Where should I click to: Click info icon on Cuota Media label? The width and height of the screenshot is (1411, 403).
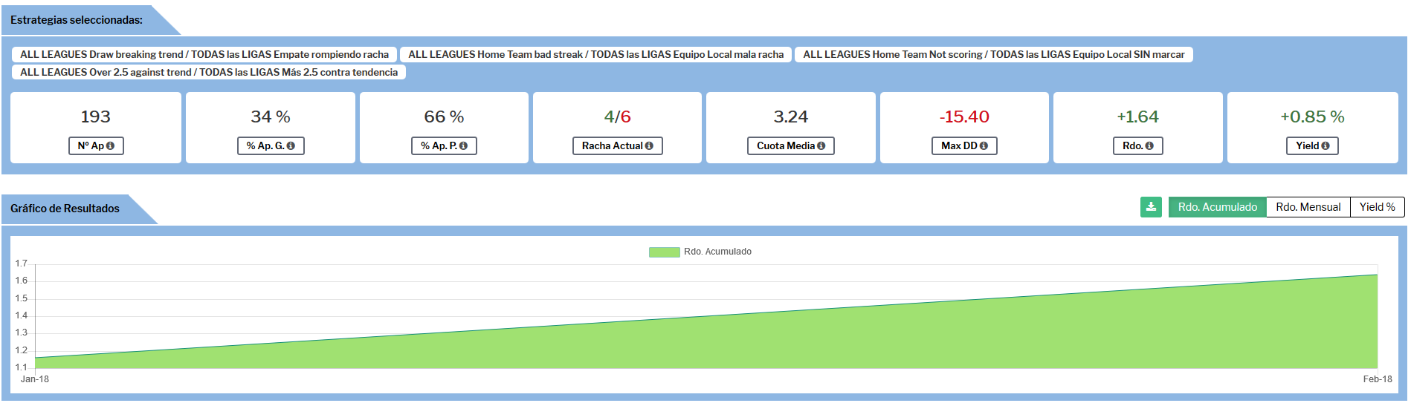pyautogui.click(x=821, y=146)
